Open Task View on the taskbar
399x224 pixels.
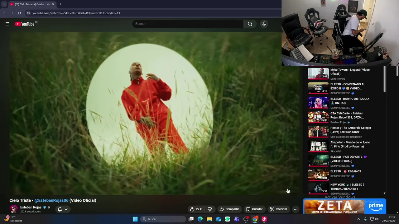point(191,219)
